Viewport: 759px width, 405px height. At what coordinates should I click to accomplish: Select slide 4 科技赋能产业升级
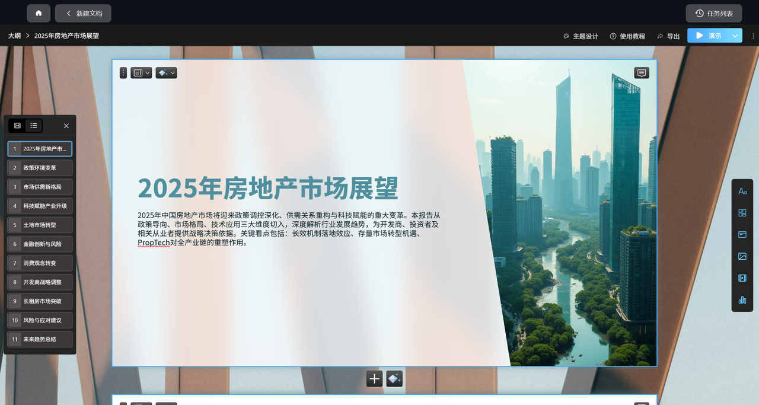point(40,206)
